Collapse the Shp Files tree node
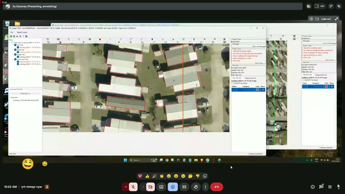The image size is (345, 194). click(12, 45)
